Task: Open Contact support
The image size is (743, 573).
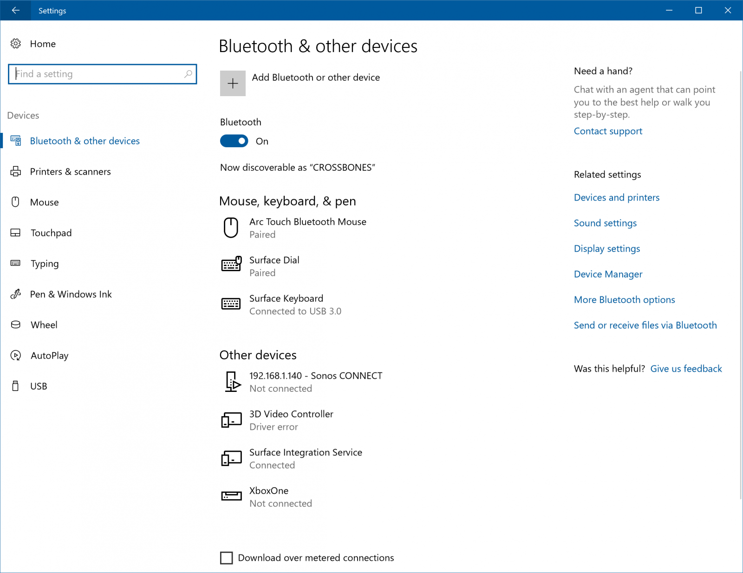Action: click(x=608, y=131)
